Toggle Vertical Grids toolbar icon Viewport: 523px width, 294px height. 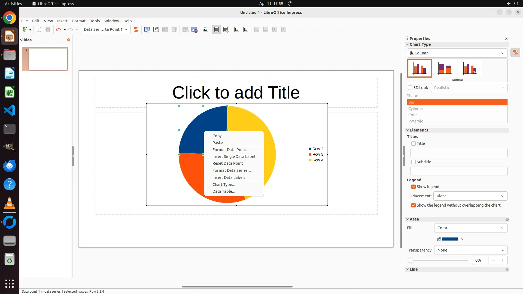(246, 29)
